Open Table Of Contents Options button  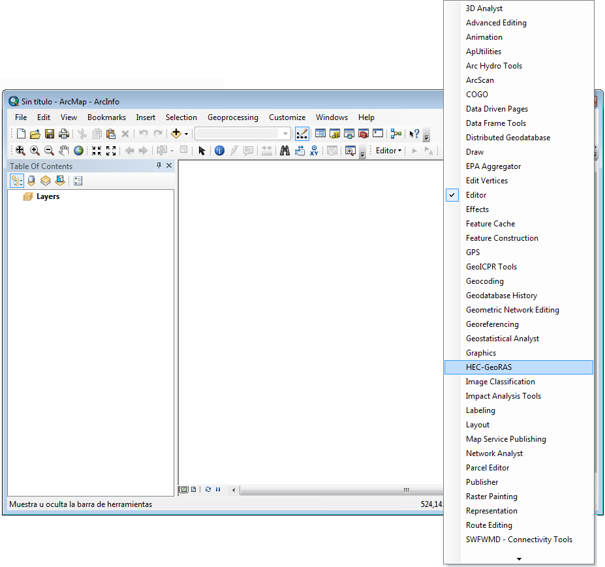tap(78, 181)
